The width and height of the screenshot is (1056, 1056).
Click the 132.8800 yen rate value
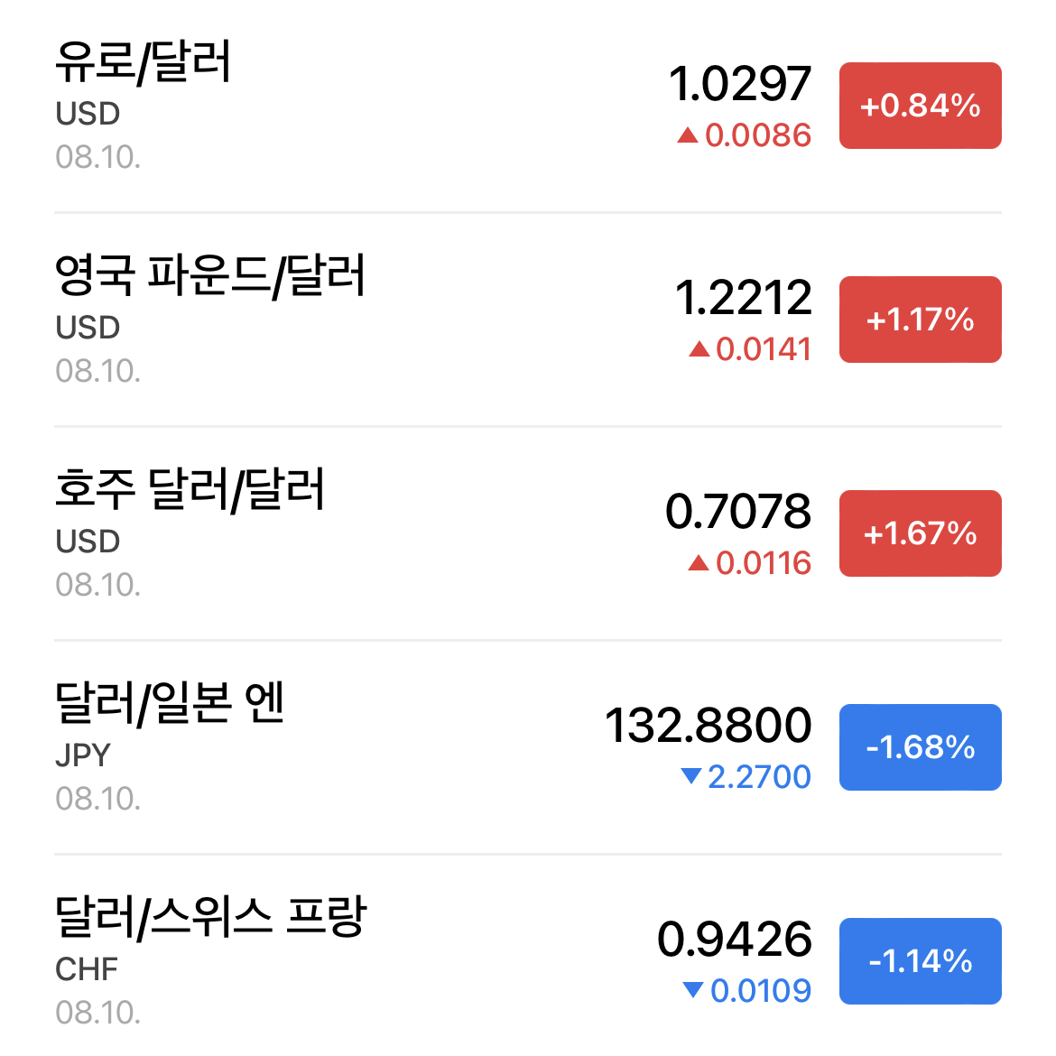click(709, 726)
